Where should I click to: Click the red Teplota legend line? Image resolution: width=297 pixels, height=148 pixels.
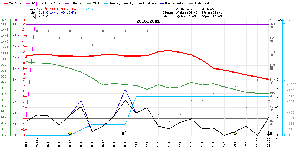pyautogui.click(x=5, y=3)
